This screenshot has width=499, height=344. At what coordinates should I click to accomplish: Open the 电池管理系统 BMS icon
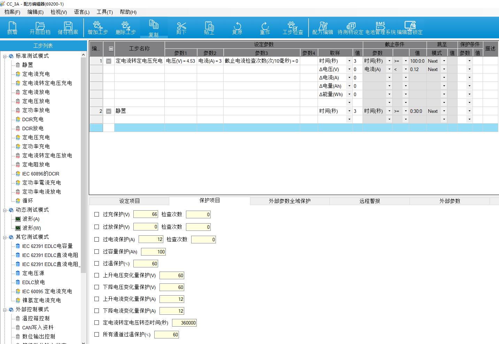click(x=380, y=26)
